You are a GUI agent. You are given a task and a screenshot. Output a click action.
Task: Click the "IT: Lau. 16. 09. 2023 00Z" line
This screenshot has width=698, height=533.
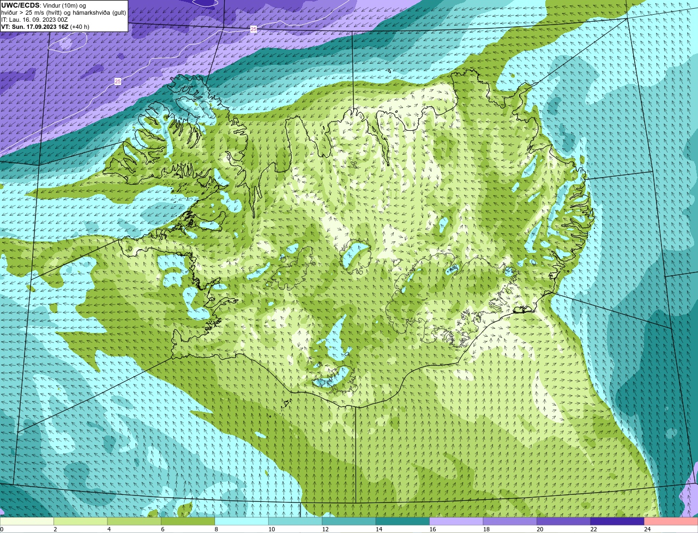(x=35, y=20)
